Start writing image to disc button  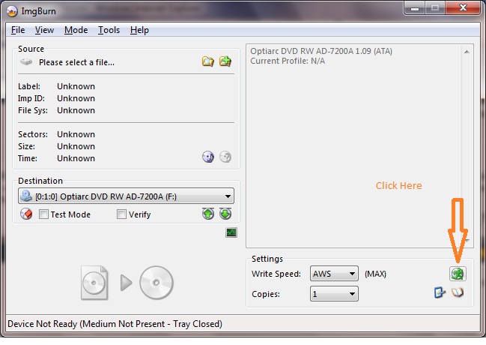(x=127, y=283)
